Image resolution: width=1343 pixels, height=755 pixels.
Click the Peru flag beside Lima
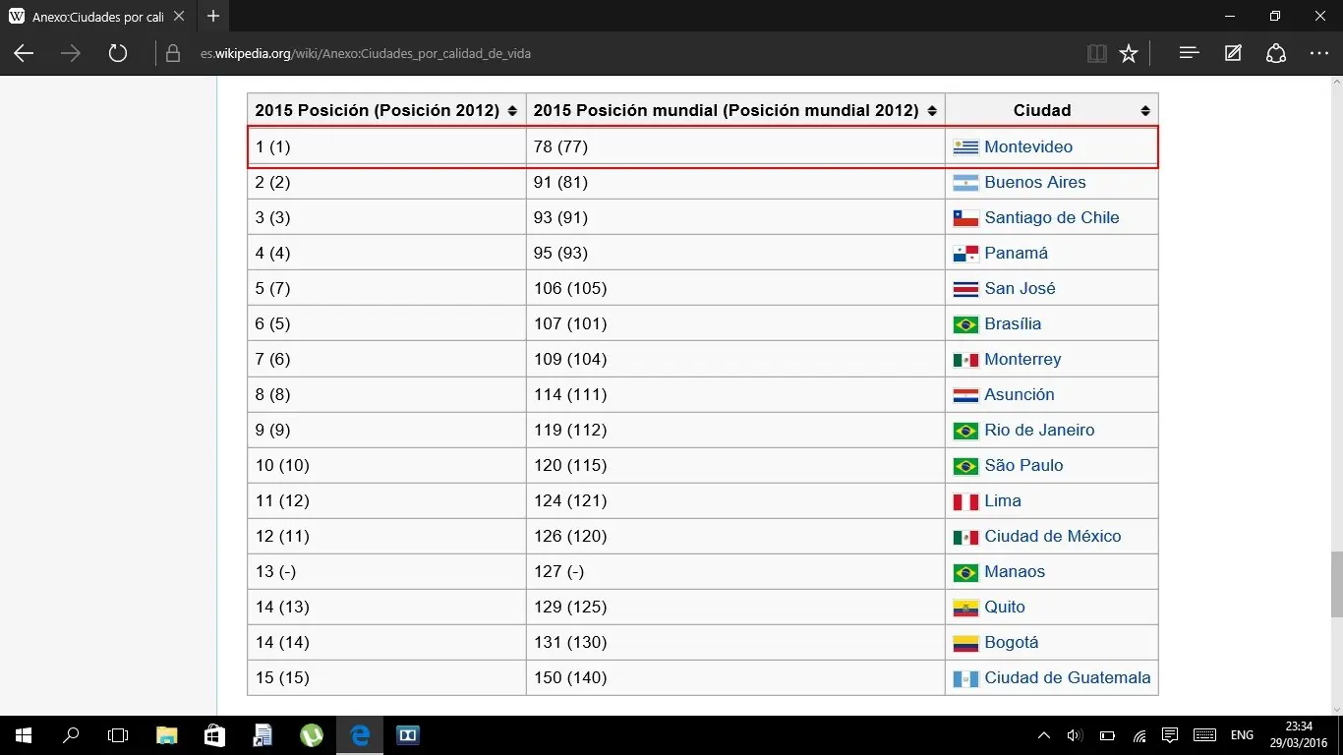click(965, 501)
